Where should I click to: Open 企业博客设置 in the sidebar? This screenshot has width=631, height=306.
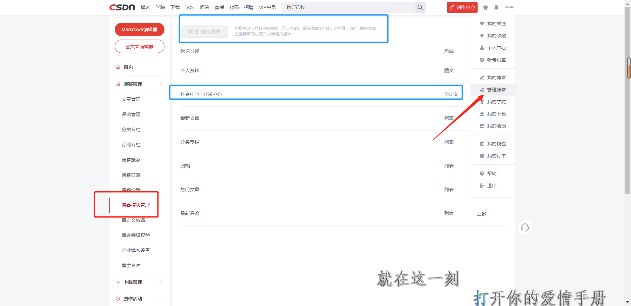136,250
